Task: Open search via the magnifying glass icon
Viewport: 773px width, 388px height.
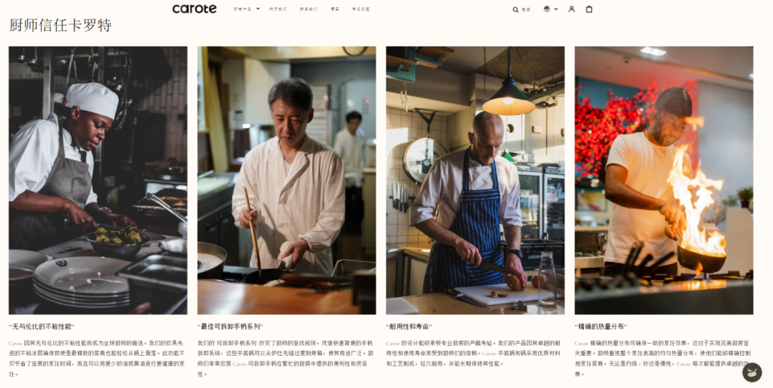Action: click(x=515, y=9)
